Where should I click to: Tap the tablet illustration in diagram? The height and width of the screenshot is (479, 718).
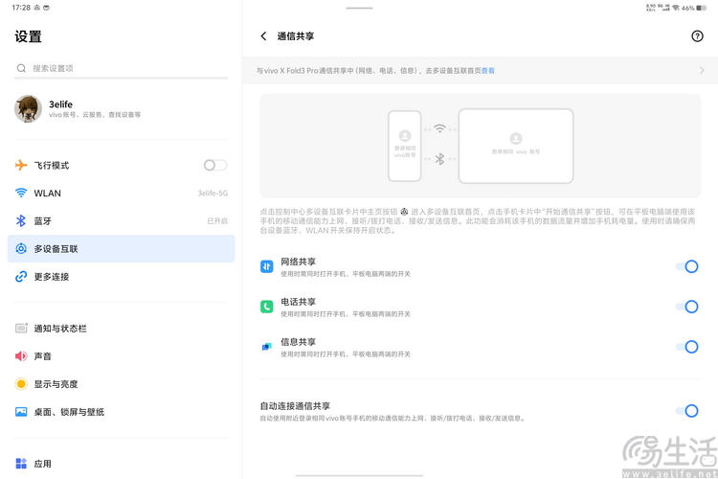(516, 146)
